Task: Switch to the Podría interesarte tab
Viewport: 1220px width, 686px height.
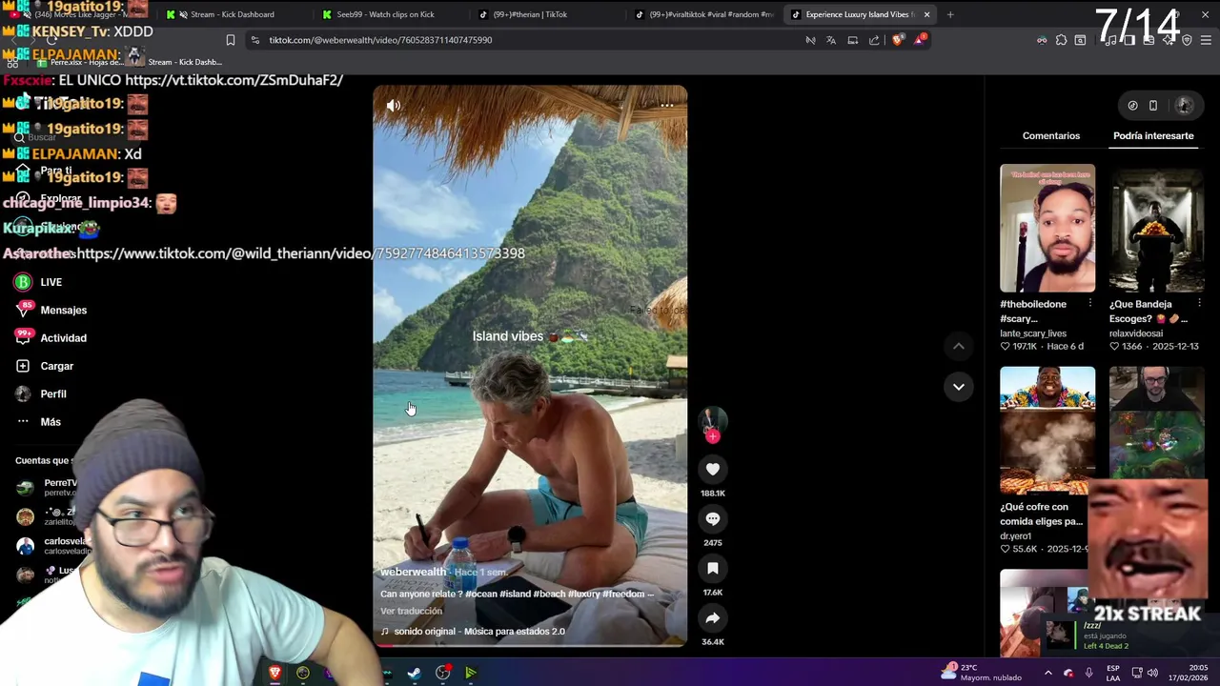Action: [x=1153, y=135]
